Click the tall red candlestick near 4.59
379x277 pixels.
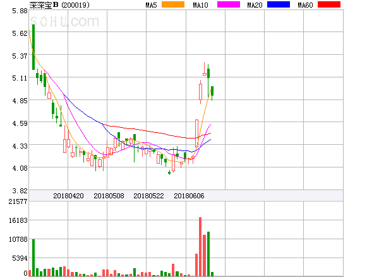point(196,133)
